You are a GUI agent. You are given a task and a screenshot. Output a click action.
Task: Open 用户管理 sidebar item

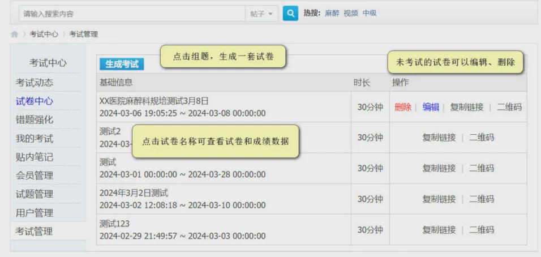(35, 213)
